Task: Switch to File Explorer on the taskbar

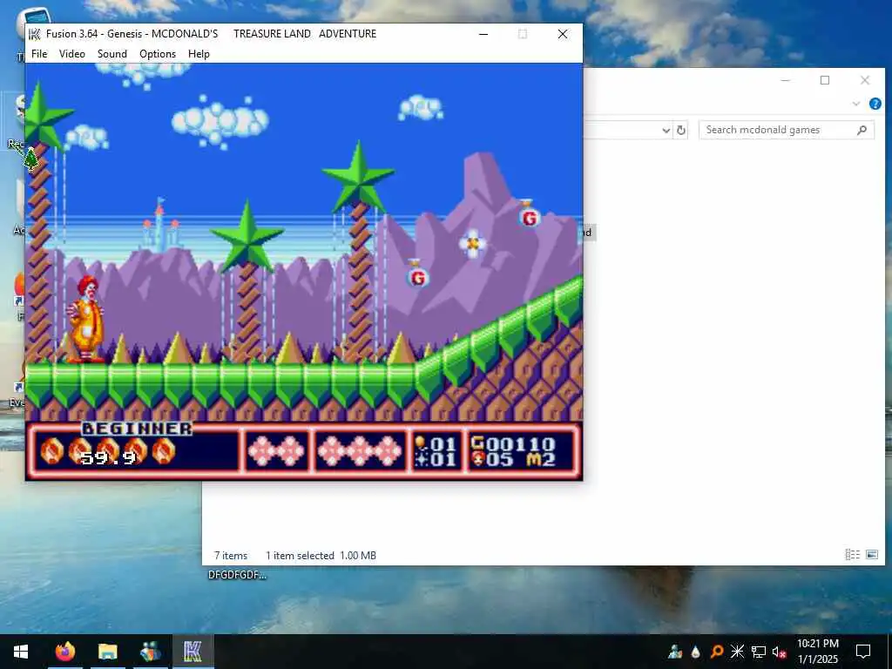Action: pyautogui.click(x=107, y=652)
